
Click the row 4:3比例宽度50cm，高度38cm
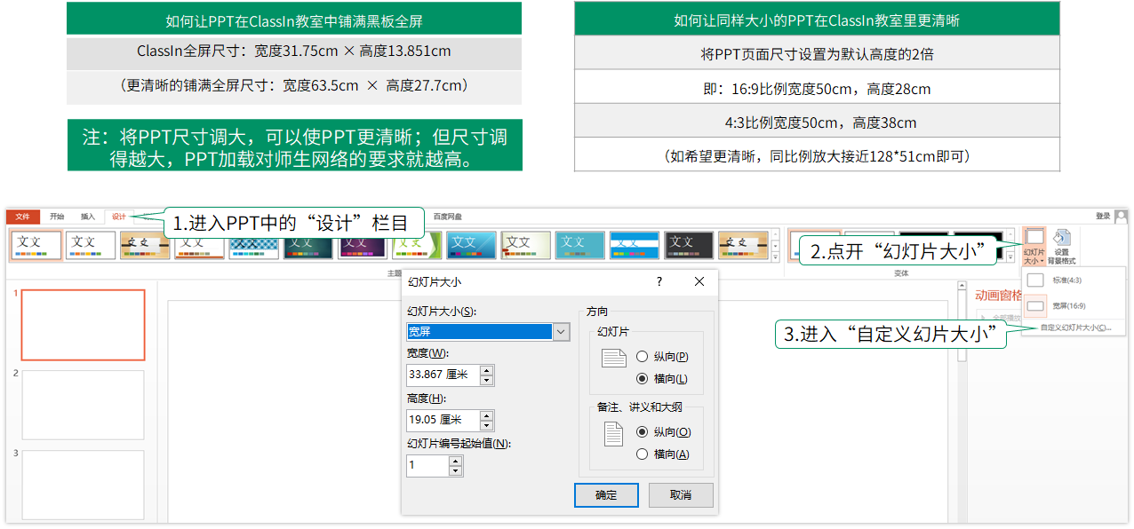[817, 122]
